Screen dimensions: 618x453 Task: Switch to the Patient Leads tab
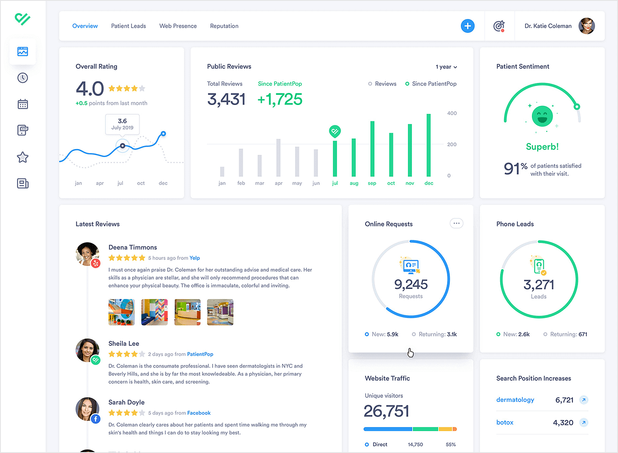(128, 26)
